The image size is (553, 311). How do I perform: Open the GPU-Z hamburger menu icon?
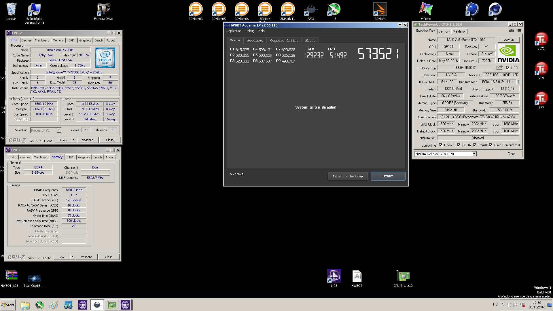point(519,31)
